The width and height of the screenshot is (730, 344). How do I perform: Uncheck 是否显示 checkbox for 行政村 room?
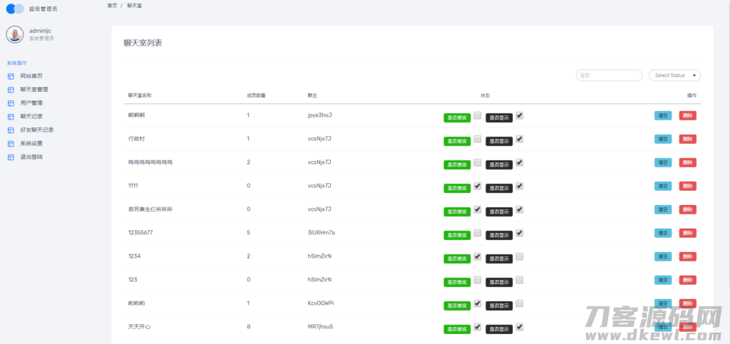click(x=520, y=139)
